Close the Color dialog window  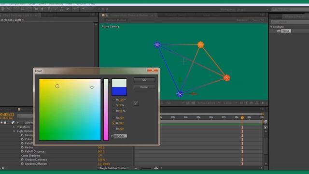point(153,70)
